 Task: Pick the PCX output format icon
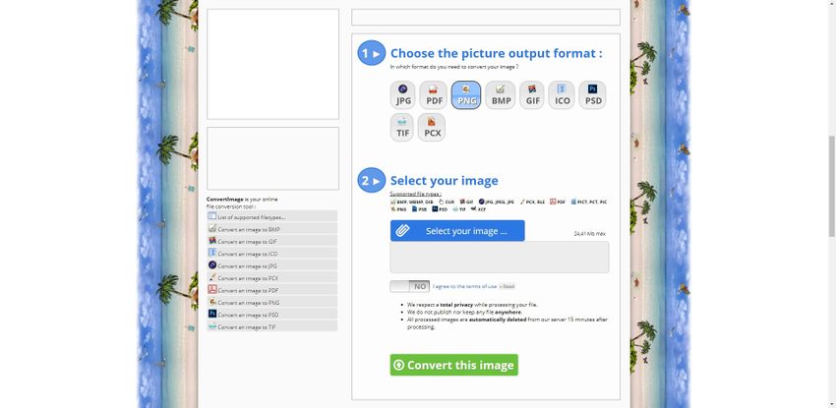432,128
